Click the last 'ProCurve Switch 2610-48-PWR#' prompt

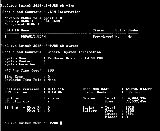coord(29,123)
